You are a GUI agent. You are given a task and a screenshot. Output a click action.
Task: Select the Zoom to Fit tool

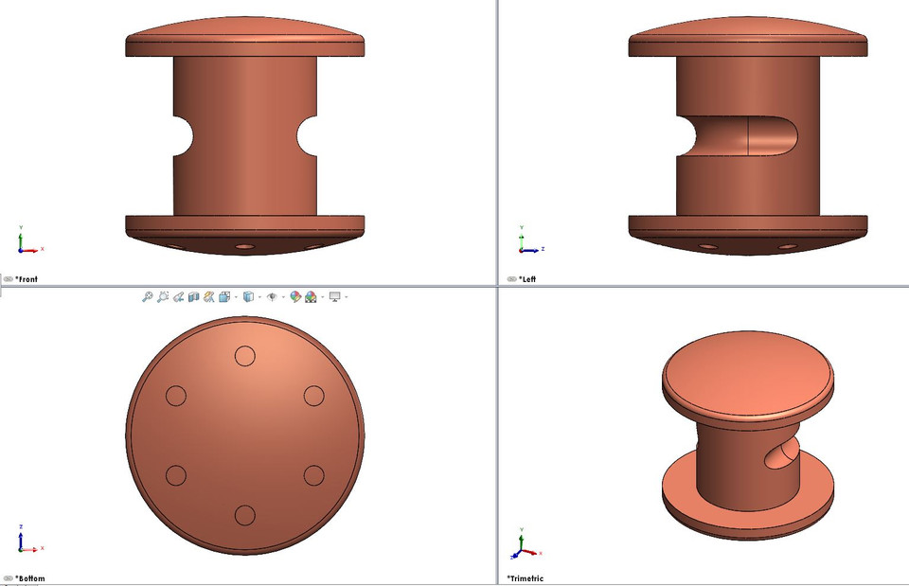(x=148, y=295)
